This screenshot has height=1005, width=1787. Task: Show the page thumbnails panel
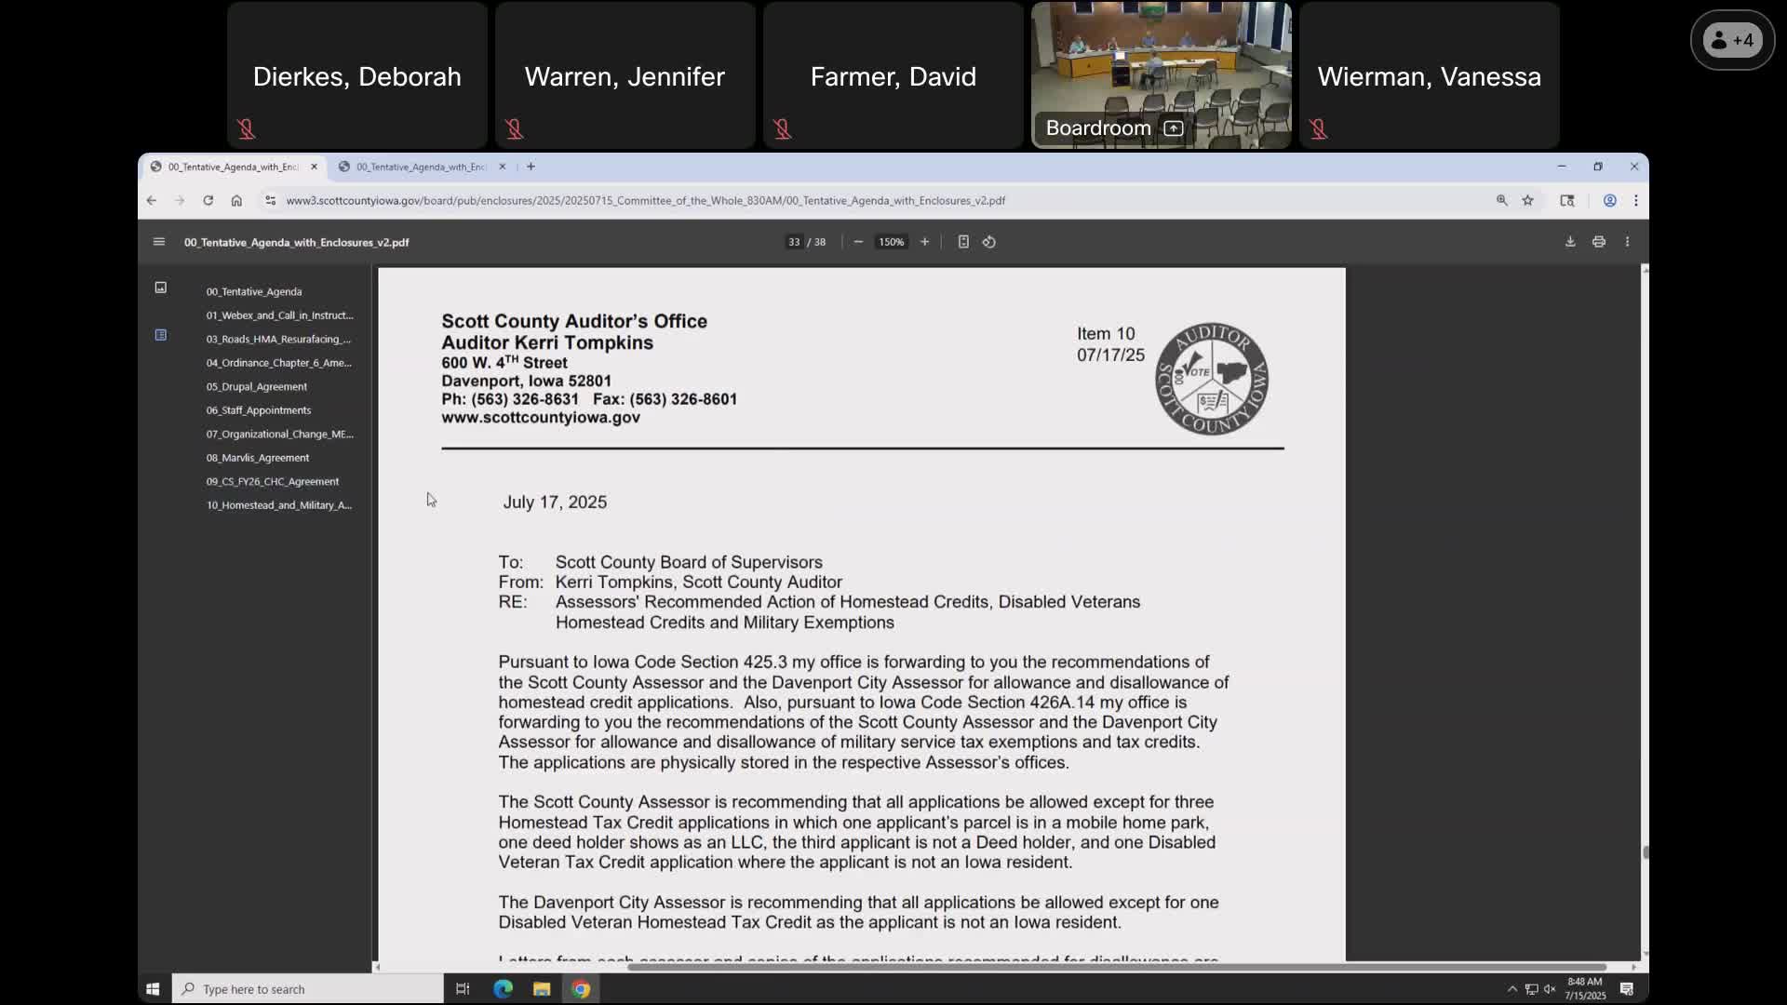click(x=160, y=288)
